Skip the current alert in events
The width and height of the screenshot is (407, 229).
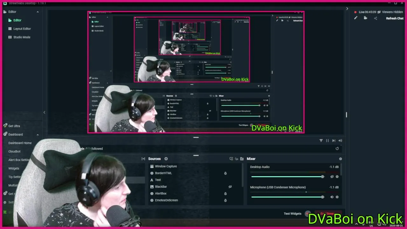coord(334,141)
